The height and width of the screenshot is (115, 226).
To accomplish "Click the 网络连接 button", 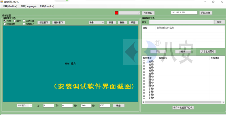I will [x=206, y=13].
